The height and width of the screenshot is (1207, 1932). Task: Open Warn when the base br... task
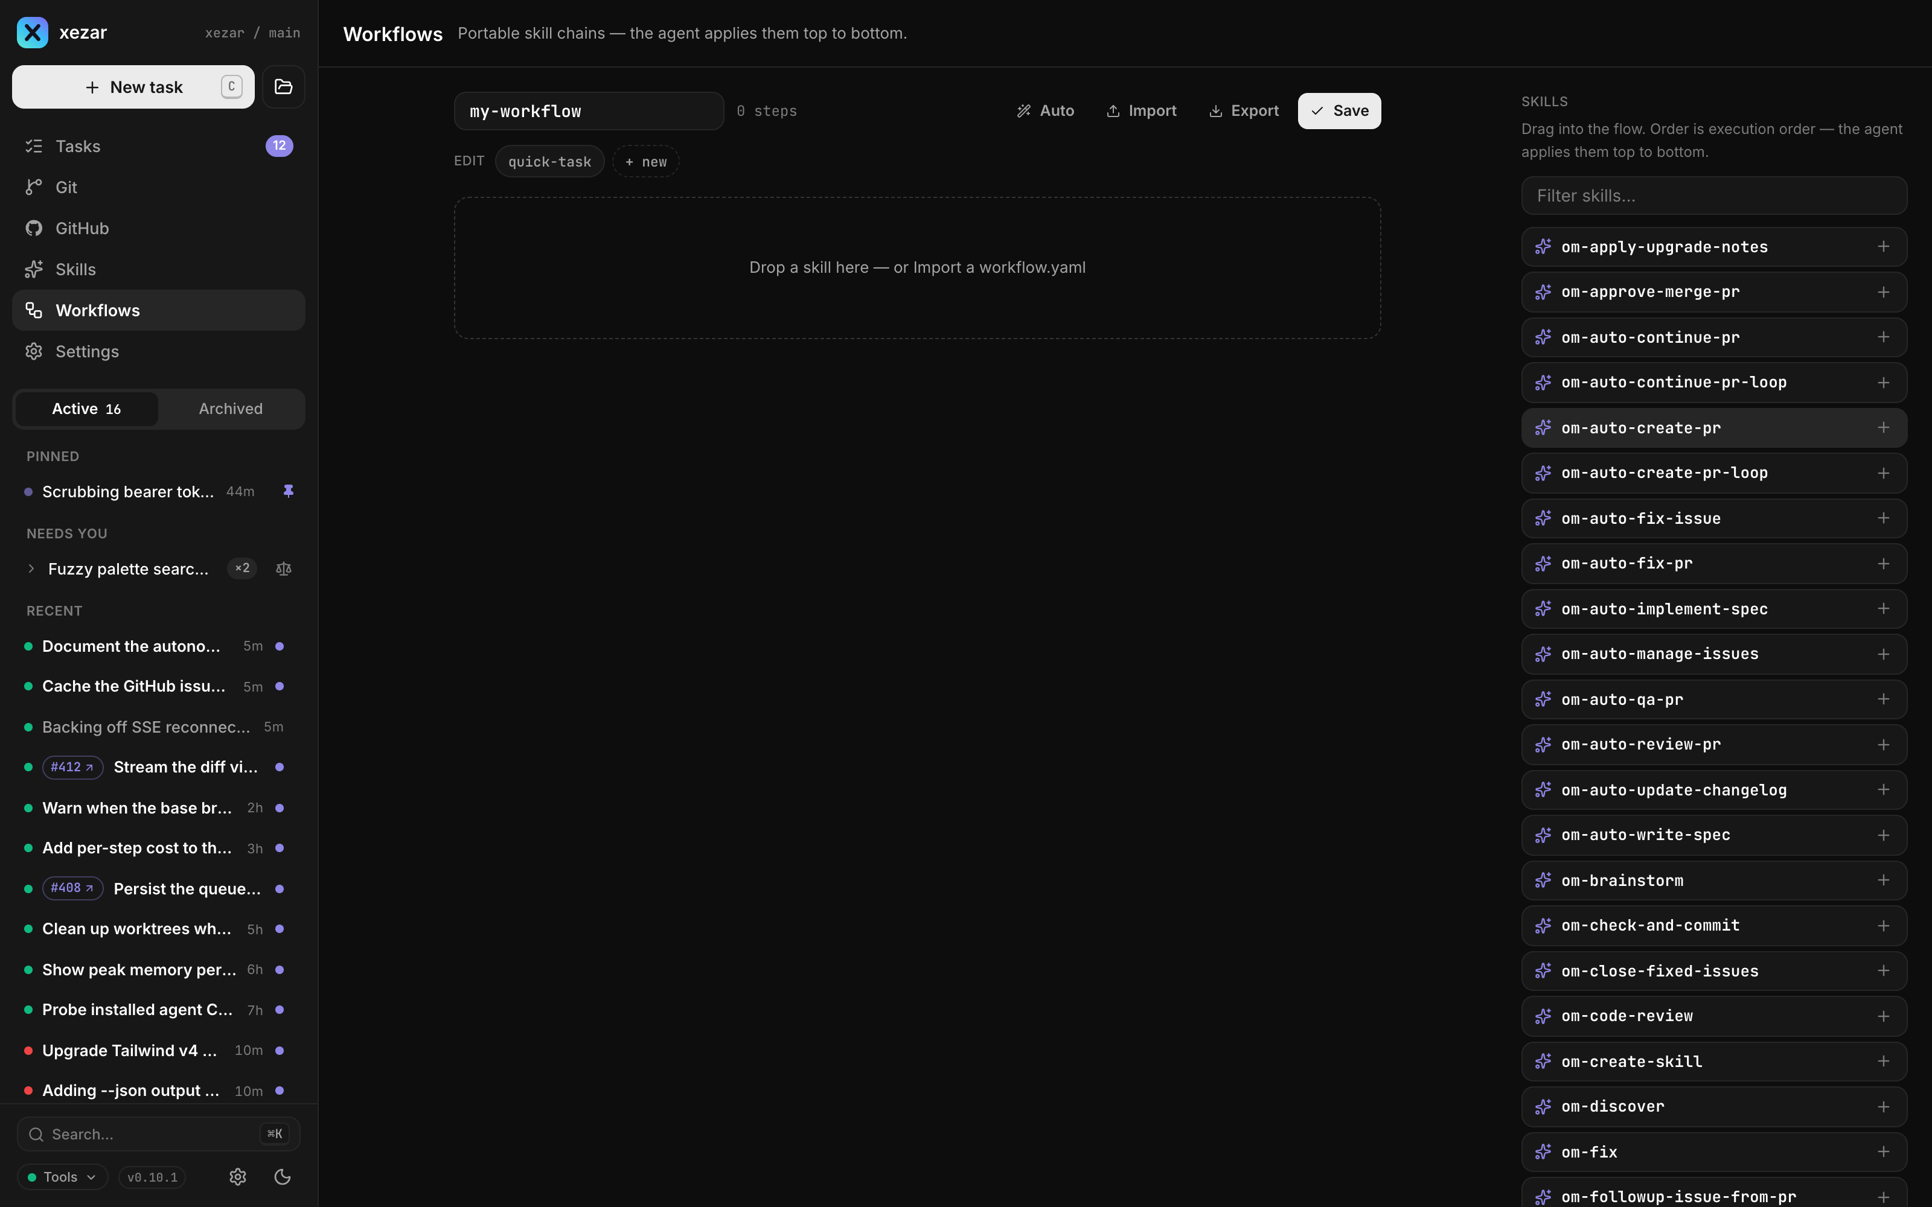click(158, 808)
